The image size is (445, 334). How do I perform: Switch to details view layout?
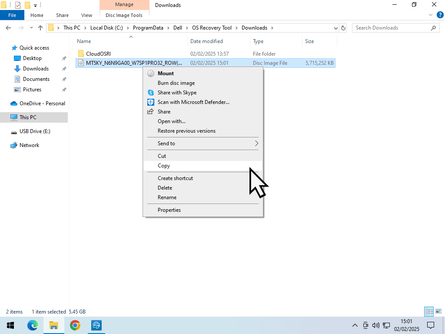pos(429,311)
